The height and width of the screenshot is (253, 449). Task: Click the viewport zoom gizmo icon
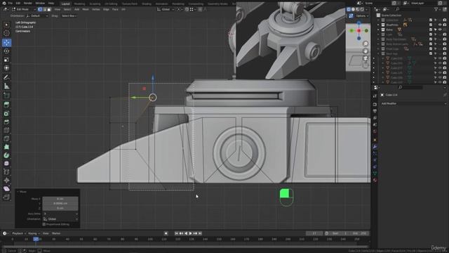coord(366,44)
